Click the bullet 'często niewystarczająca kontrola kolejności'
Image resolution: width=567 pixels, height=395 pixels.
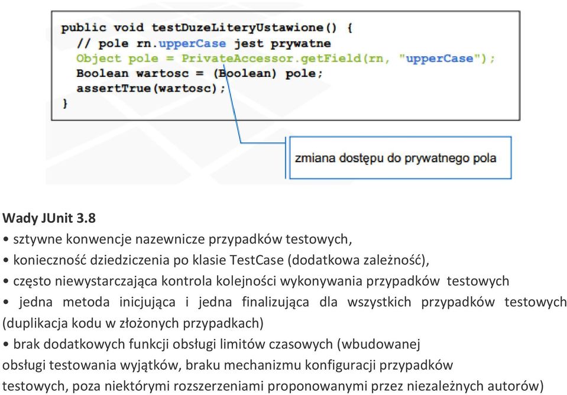[x=256, y=281]
